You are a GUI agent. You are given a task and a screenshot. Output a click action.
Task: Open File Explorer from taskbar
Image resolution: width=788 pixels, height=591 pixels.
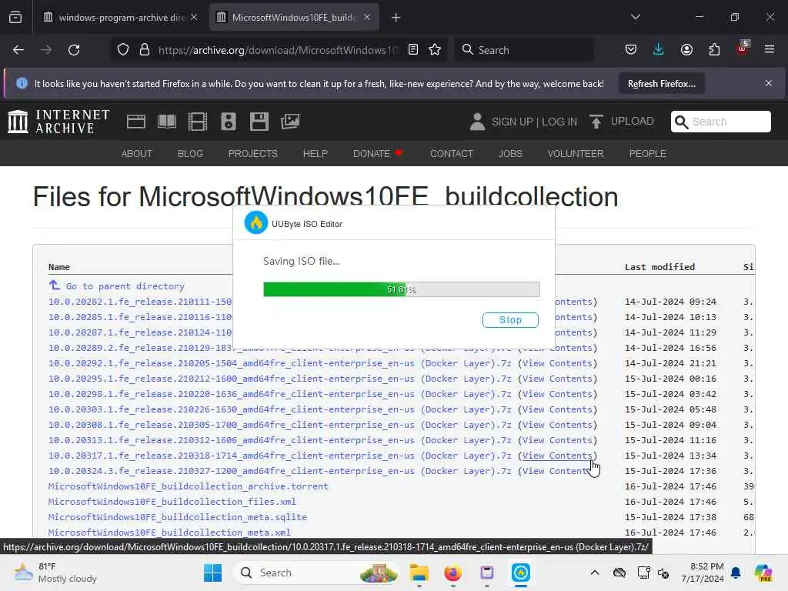419,573
